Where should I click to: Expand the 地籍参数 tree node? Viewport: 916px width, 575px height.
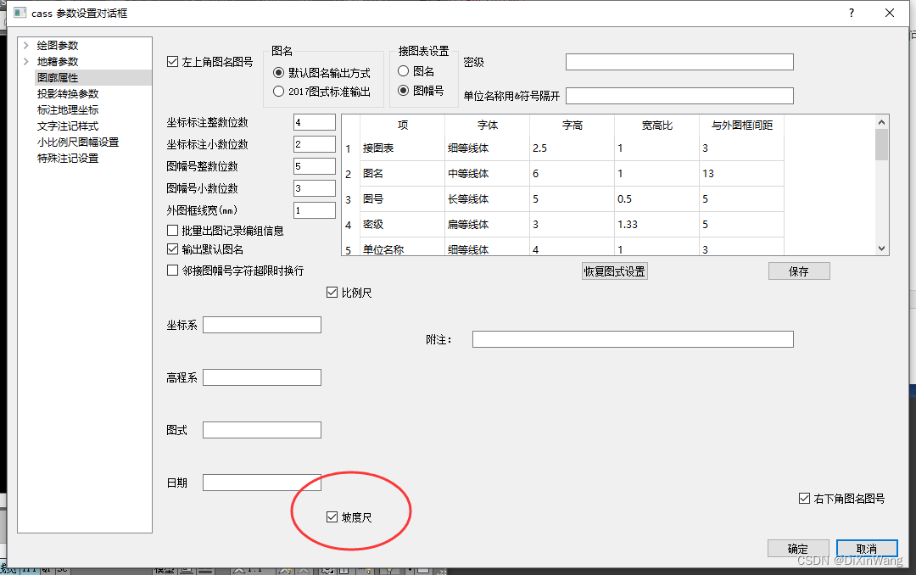[25, 61]
